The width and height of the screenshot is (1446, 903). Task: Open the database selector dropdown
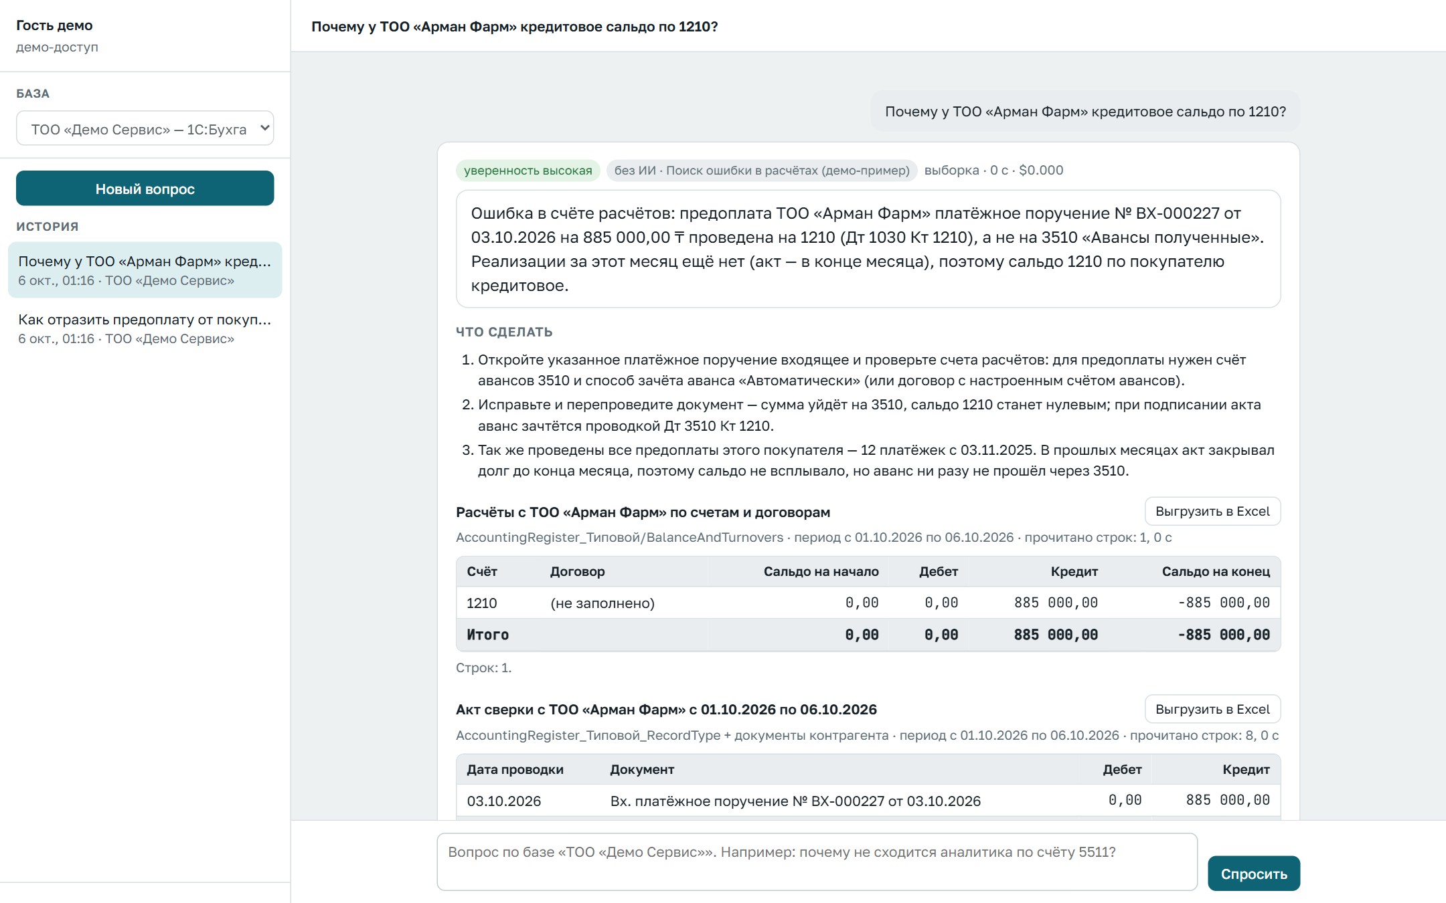point(145,128)
